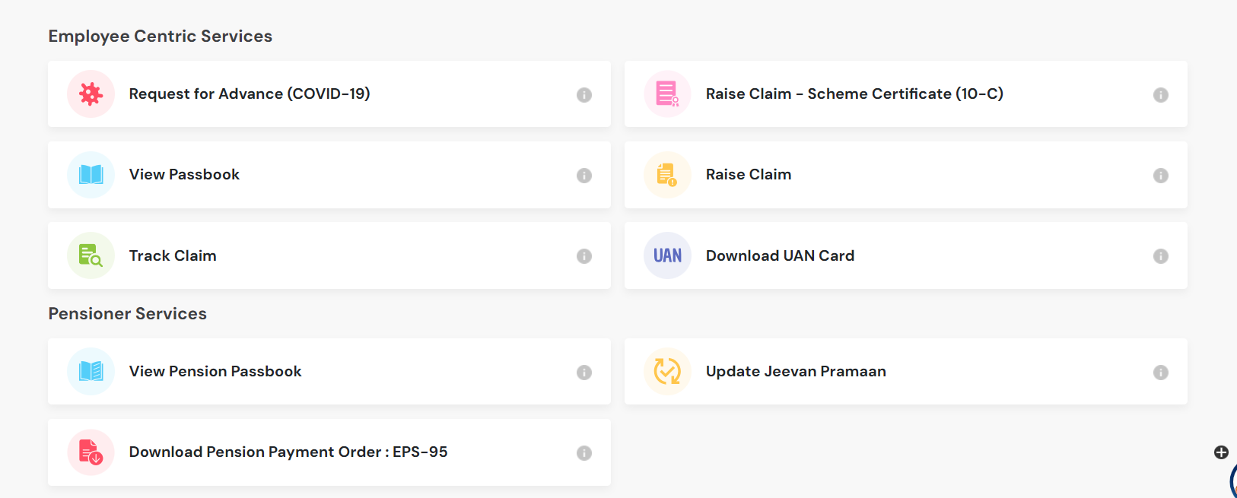The image size is (1237, 498).
Task: Click the yellow Raise Claim document icon
Action: (x=667, y=175)
